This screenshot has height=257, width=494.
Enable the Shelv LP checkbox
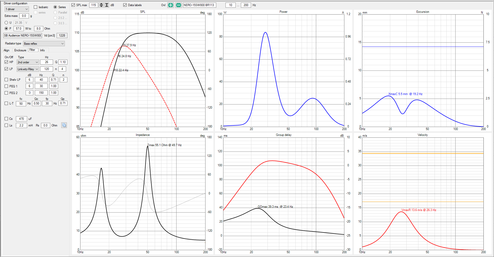coord(6,80)
